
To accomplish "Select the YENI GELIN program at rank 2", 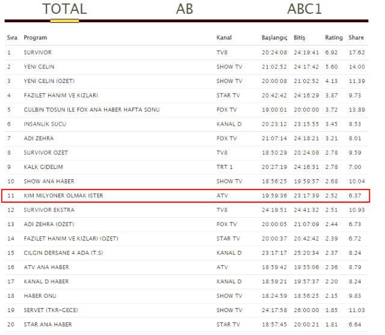I will [38, 67].
